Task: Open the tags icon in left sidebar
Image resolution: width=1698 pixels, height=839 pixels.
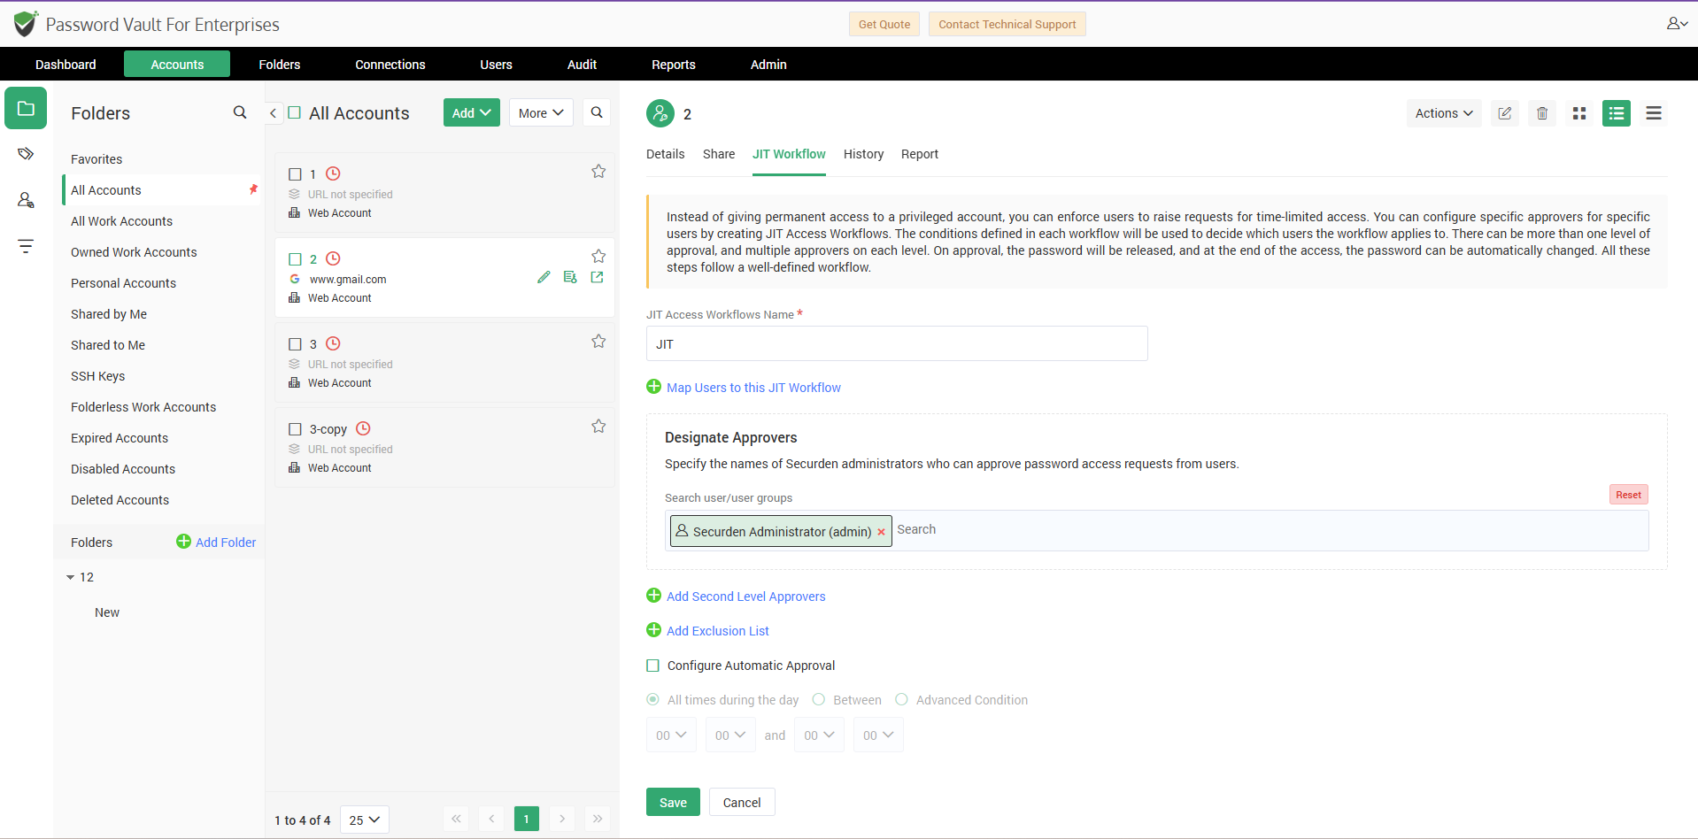Action: [26, 154]
